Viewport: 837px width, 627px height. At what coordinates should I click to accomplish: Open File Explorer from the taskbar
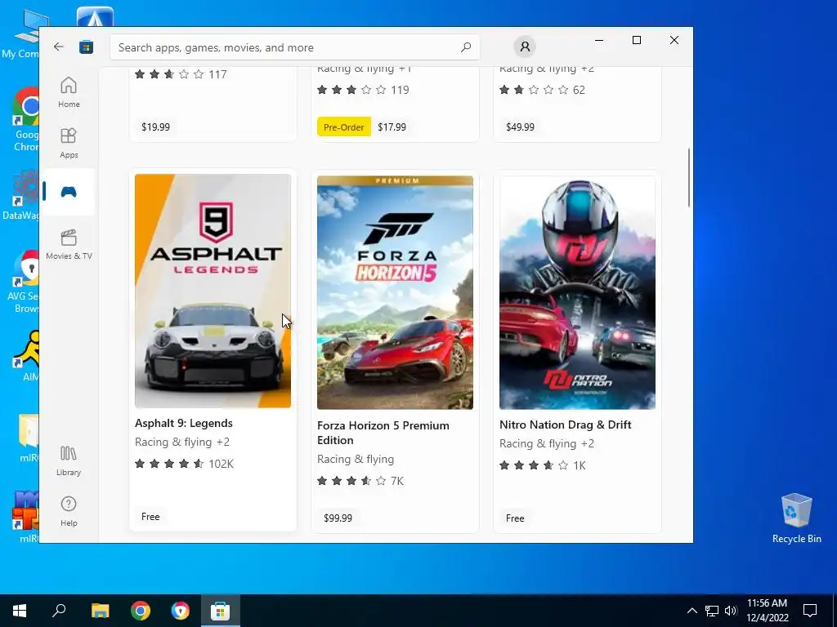(100, 611)
